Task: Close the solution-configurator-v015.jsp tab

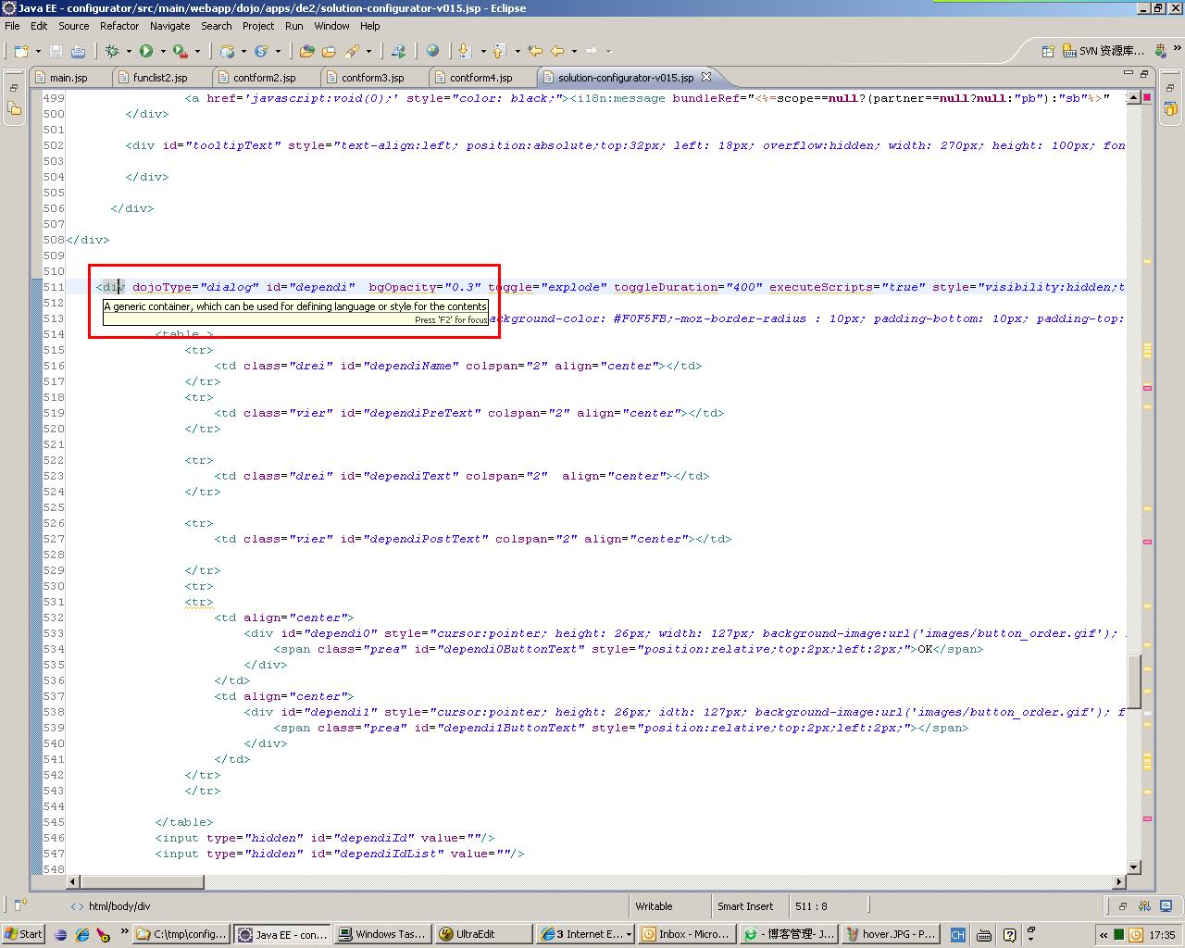Action: [705, 77]
